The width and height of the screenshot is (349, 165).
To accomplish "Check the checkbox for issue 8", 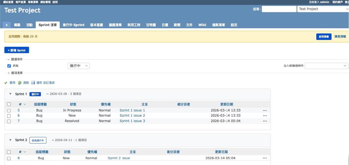I will tap(8, 158).
